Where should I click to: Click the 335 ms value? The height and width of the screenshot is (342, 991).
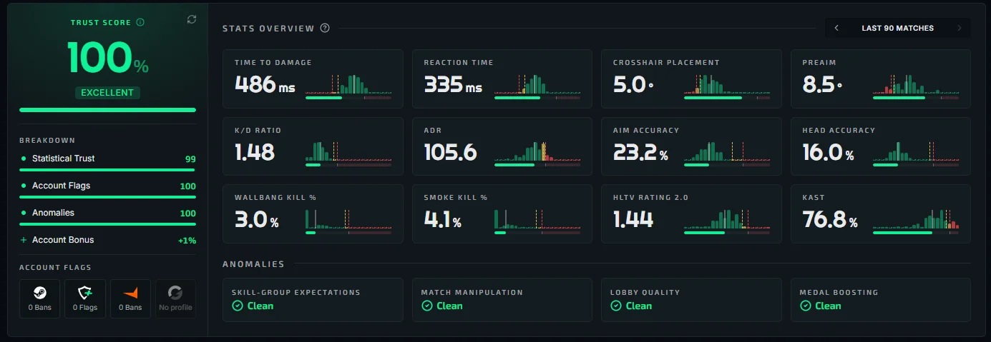pos(453,84)
